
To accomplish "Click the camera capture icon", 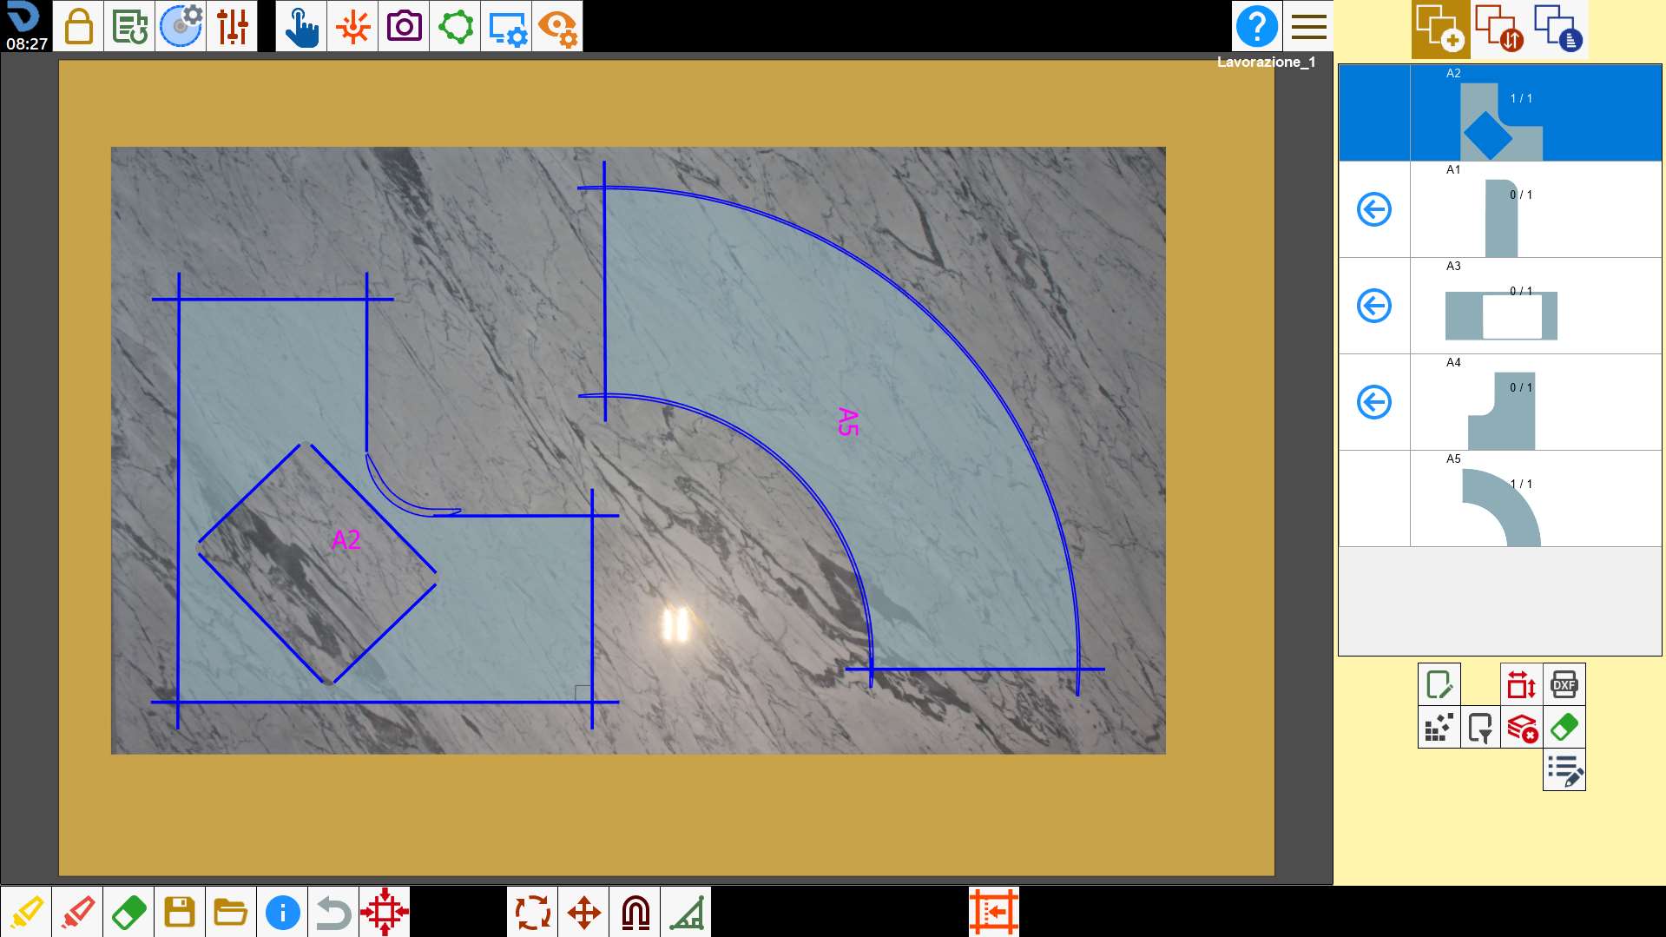I will coord(404,26).
